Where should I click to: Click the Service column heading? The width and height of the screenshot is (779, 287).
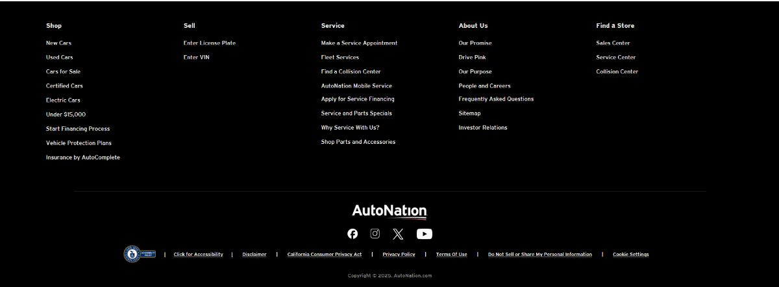click(x=333, y=26)
